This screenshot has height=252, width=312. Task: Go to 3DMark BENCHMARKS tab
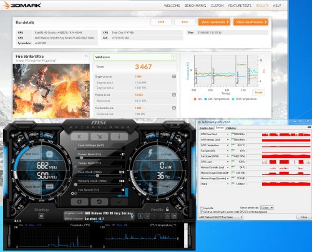click(x=195, y=6)
